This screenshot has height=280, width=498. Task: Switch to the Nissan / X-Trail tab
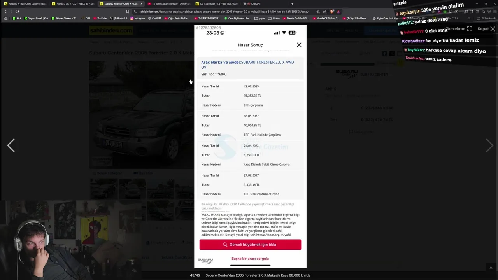click(x=26, y=4)
